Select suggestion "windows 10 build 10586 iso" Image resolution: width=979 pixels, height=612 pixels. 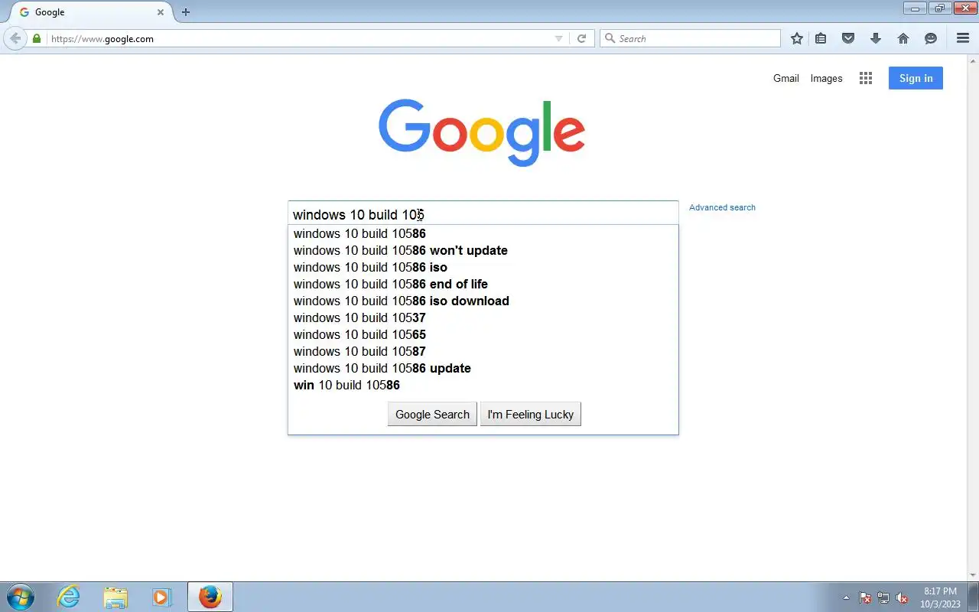(x=483, y=267)
